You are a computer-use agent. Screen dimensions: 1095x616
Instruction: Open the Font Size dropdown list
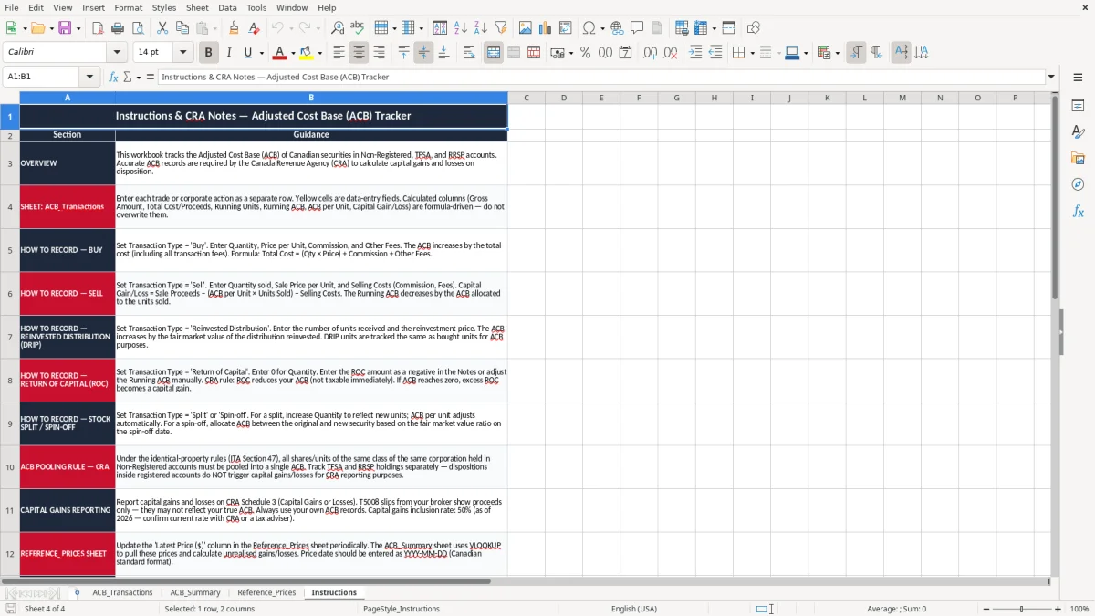click(182, 53)
